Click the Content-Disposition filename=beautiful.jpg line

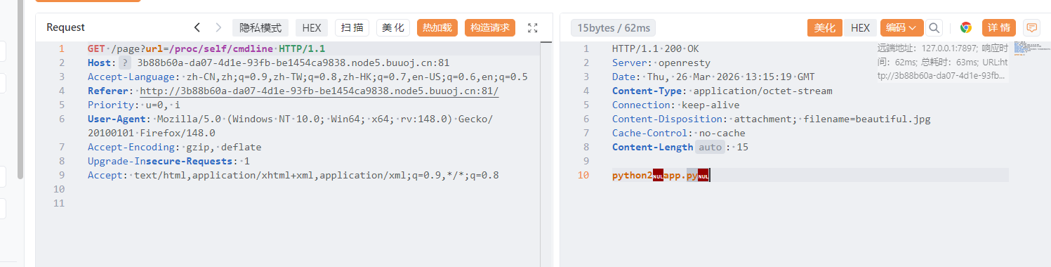pyautogui.click(x=771, y=119)
